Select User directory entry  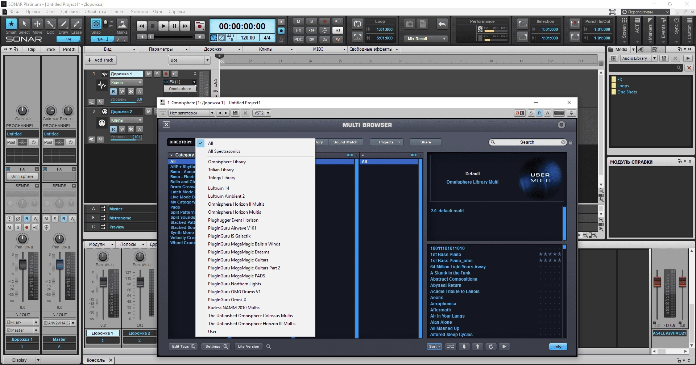212,332
